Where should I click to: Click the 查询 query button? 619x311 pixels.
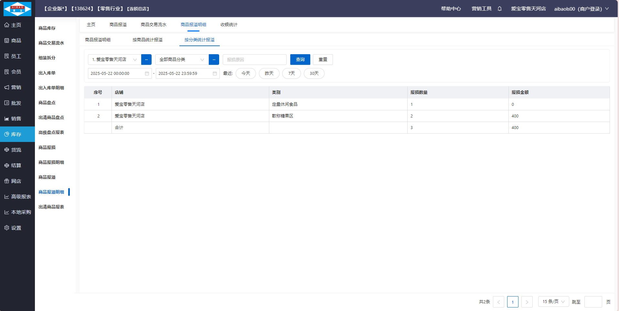[300, 60]
